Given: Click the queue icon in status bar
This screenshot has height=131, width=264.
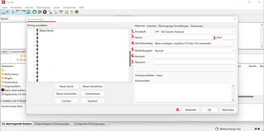Looking at the screenshot, I should point(217,129).
